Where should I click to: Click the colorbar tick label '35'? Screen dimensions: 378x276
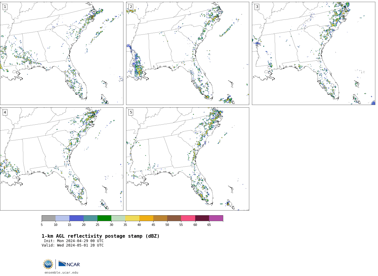pyautogui.click(x=125, y=225)
